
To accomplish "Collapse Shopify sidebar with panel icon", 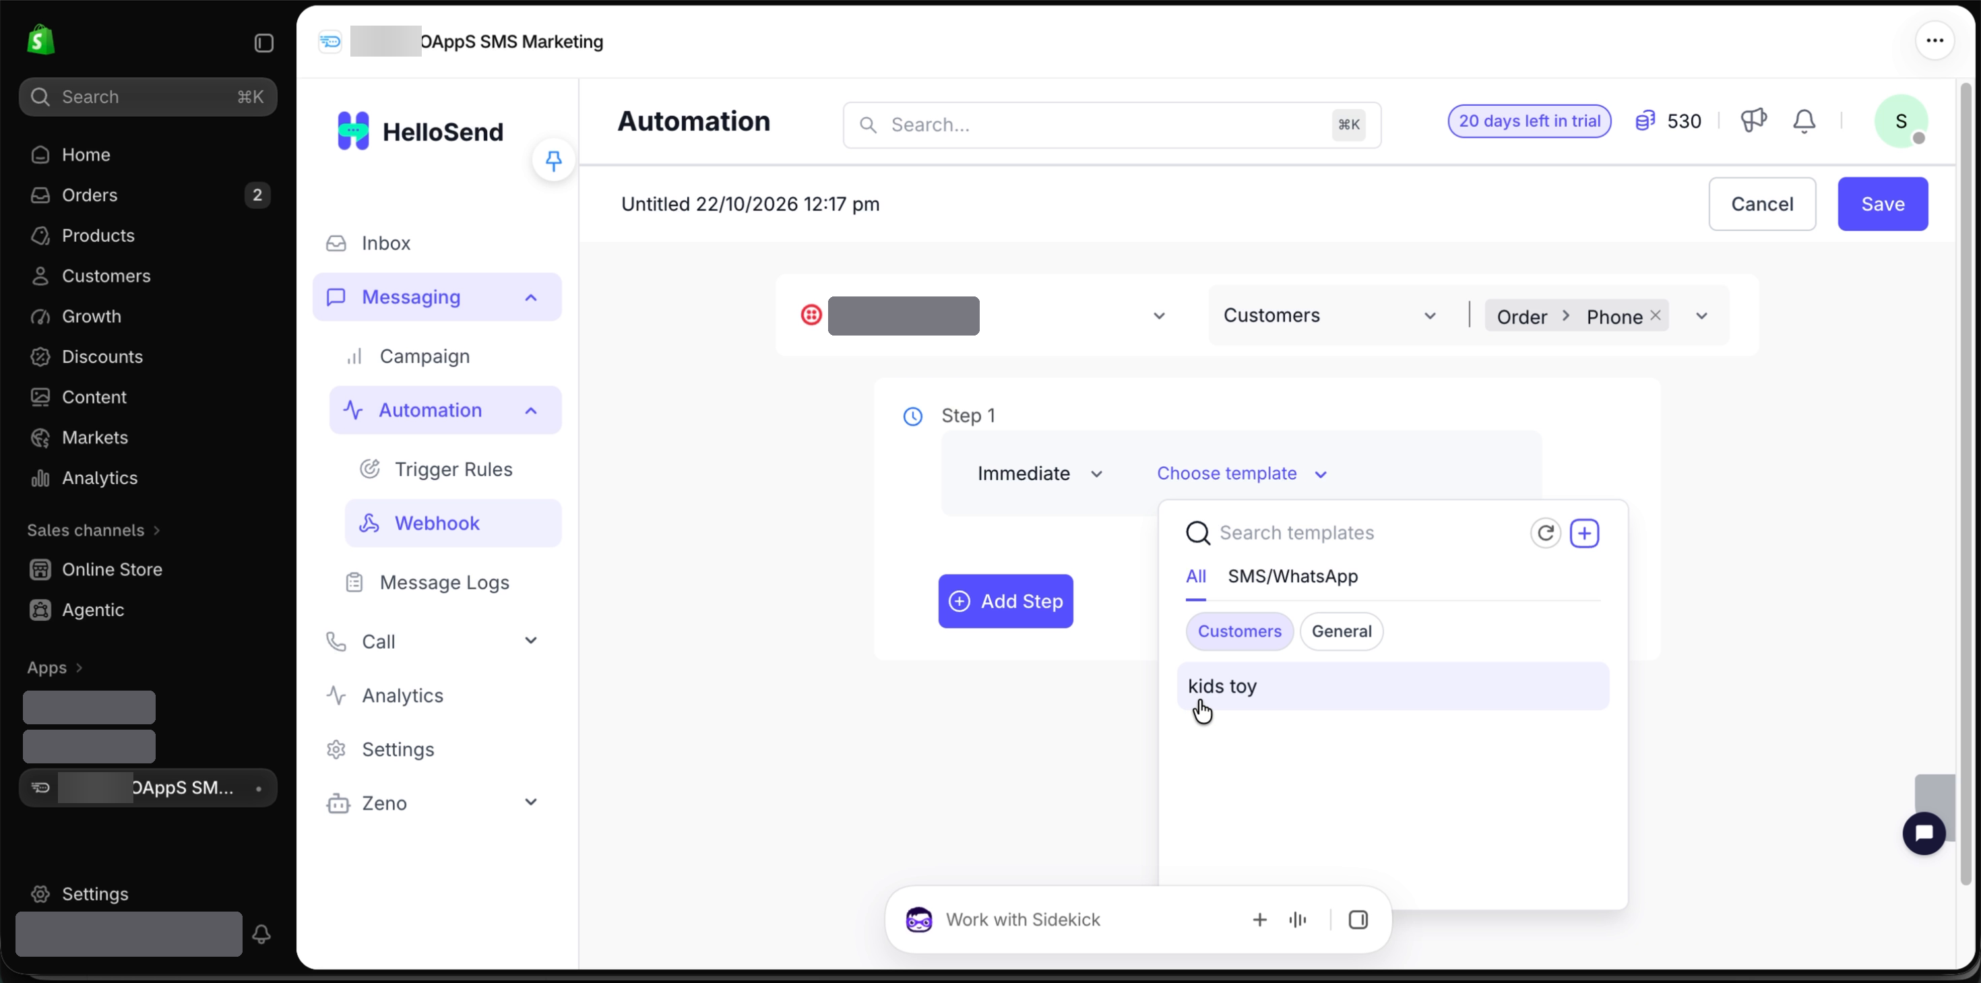I will point(263,42).
